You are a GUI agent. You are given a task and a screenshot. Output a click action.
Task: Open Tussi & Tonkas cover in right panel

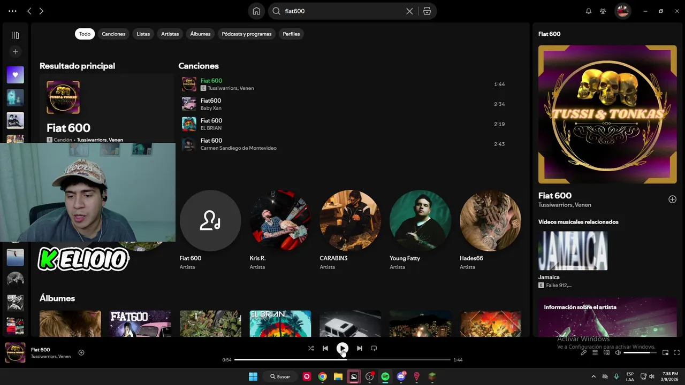coord(607,114)
